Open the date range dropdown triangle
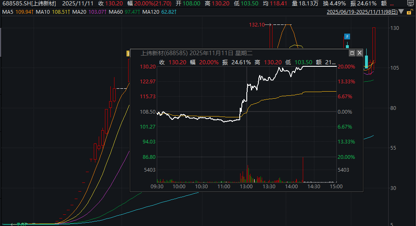This screenshot has height=226, width=416. click(x=401, y=12)
